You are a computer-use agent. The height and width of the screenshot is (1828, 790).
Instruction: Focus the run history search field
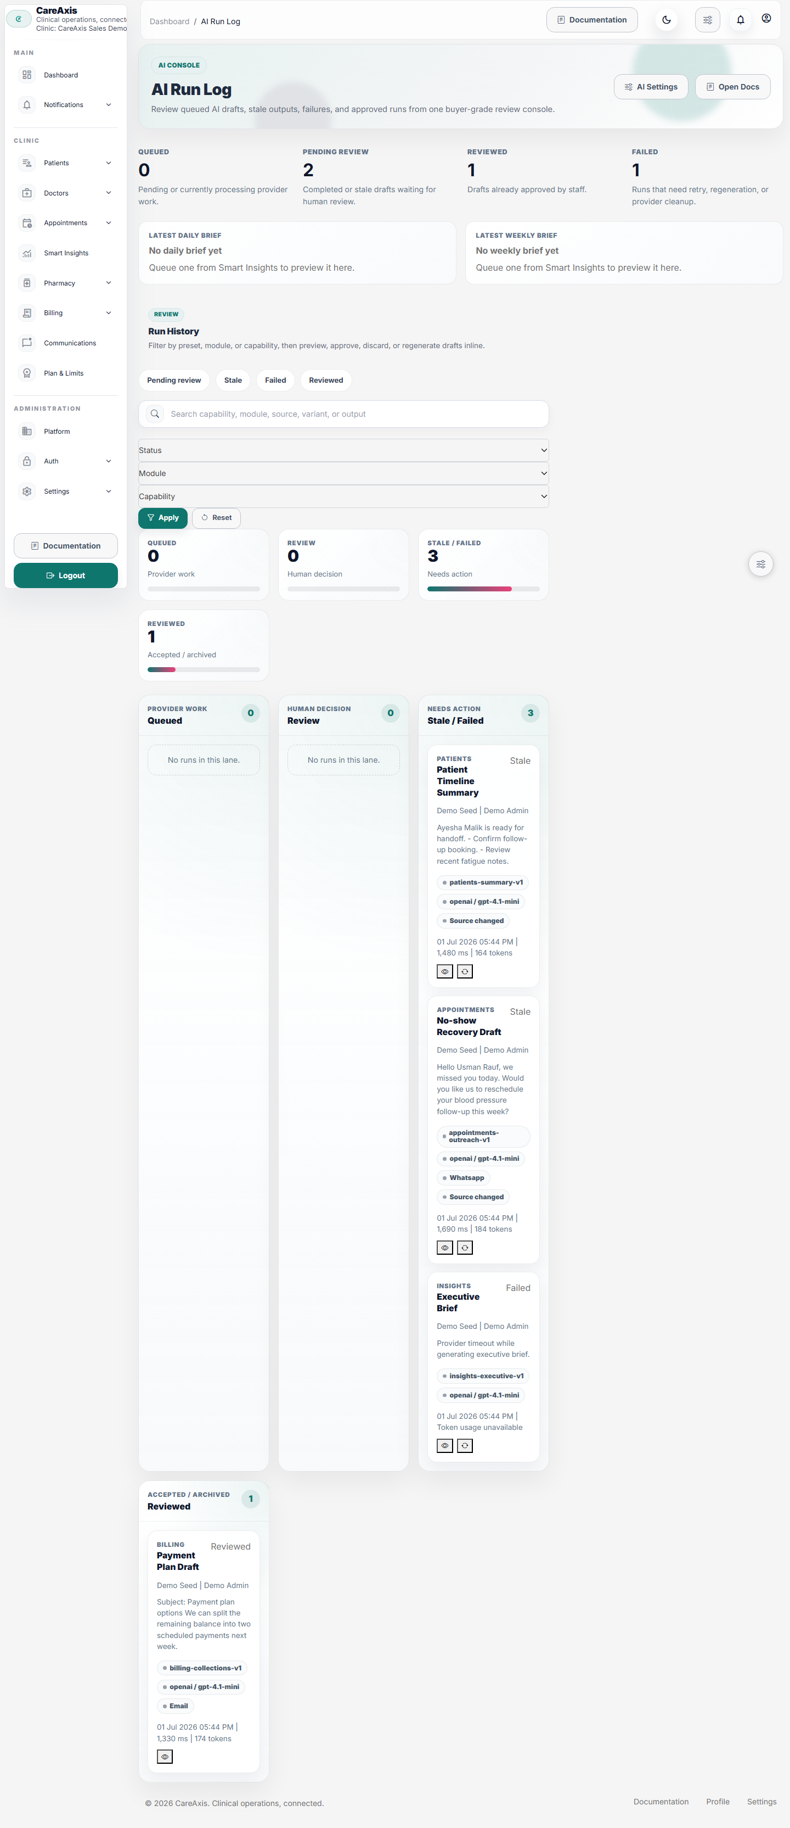pyautogui.click(x=343, y=413)
